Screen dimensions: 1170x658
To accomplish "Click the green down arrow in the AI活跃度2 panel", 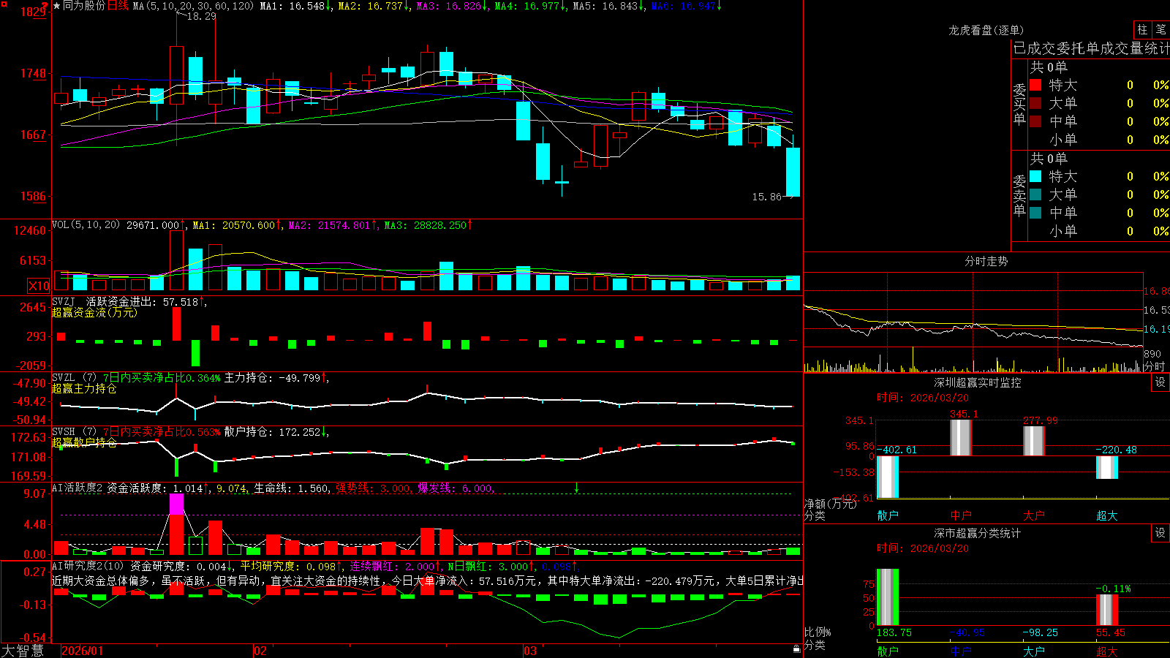I will tap(576, 488).
